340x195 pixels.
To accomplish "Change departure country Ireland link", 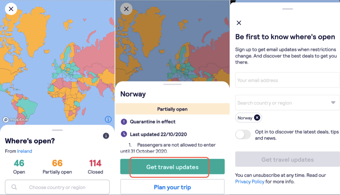I will [x=24, y=151].
